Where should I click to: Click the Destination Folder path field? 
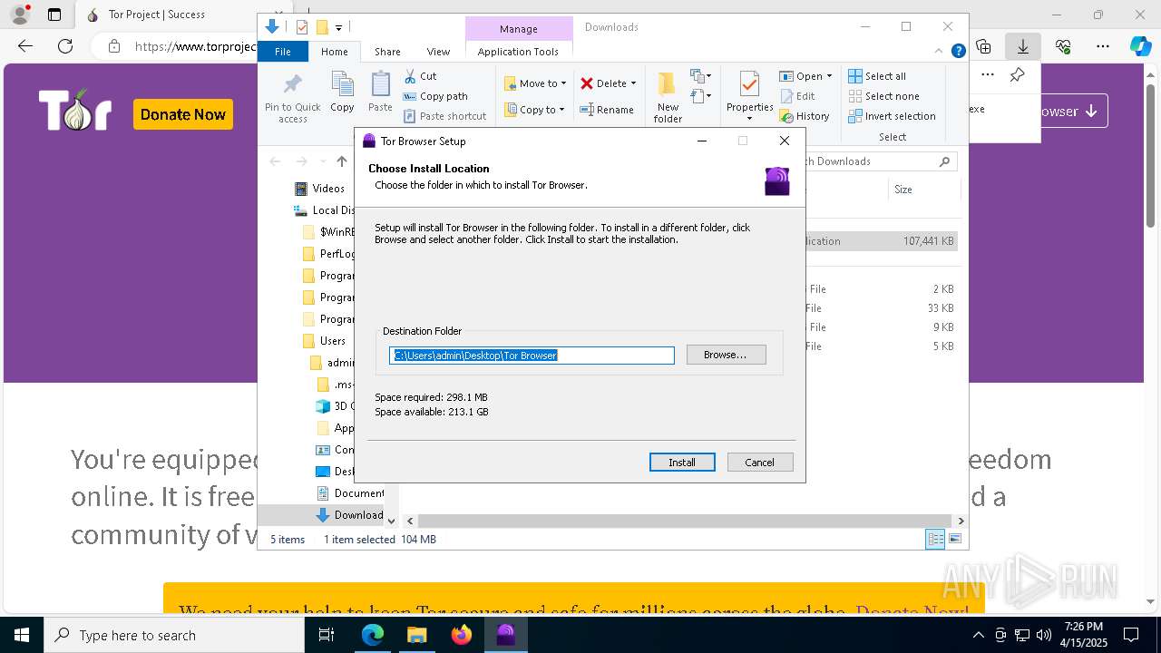click(x=532, y=356)
